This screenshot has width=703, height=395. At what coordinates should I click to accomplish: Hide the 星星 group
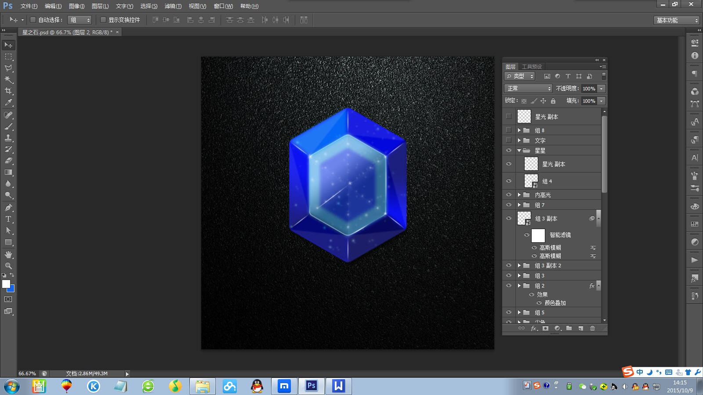pos(509,150)
